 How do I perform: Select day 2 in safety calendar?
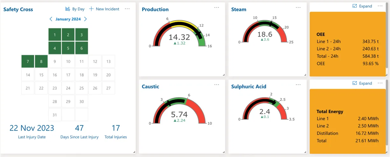pyautogui.click(x=68, y=35)
